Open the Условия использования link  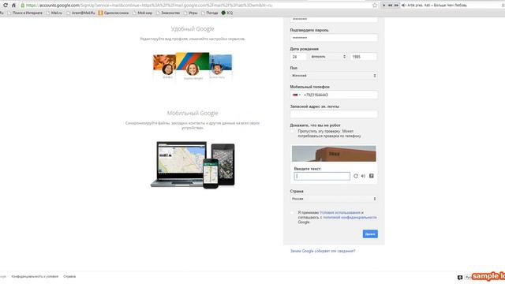340,212
